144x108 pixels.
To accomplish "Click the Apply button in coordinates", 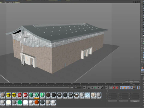I will coord(135,101).
